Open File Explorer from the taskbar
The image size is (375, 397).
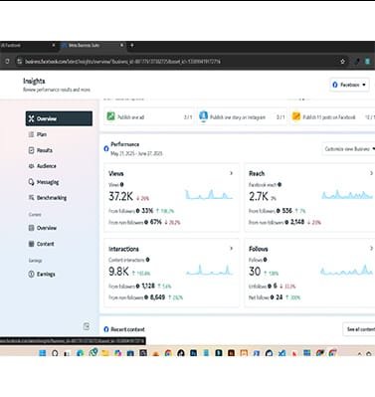click(x=105, y=353)
